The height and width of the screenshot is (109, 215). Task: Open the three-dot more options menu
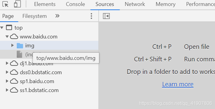click(x=92, y=16)
